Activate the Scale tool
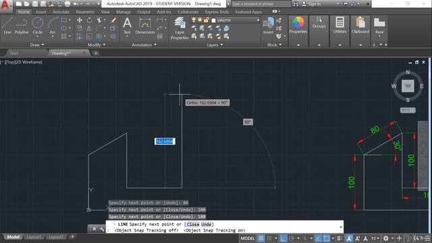 point(89,36)
